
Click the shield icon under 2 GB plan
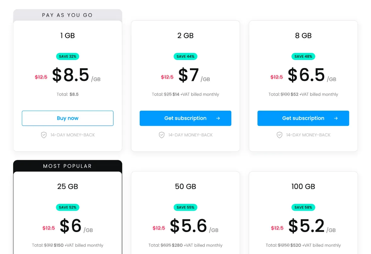click(x=162, y=135)
